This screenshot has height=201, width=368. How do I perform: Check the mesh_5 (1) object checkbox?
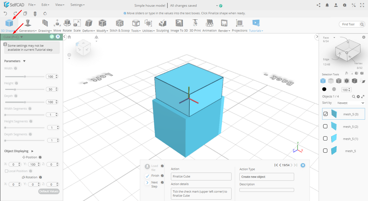(x=325, y=138)
